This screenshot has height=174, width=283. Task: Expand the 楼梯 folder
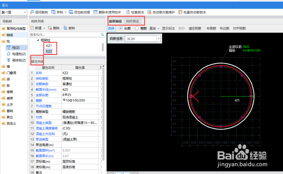pyautogui.click(x=3, y=92)
